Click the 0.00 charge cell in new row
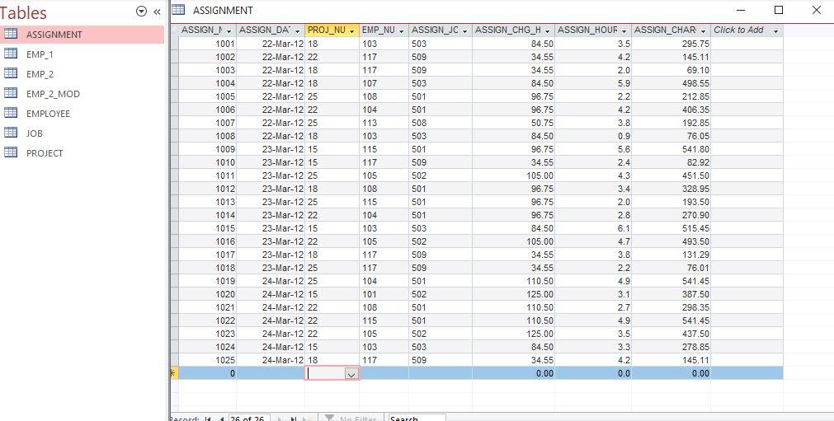 click(671, 373)
